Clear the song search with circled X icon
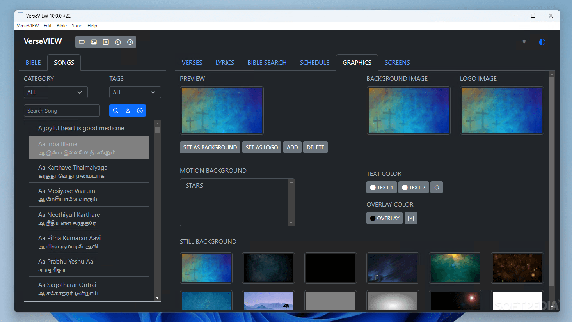Viewport: 572px width, 322px height. [x=140, y=111]
